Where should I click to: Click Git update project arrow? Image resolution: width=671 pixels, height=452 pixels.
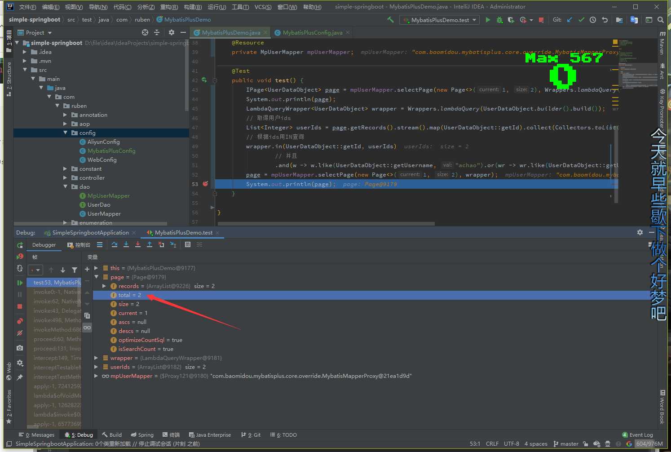[569, 20]
